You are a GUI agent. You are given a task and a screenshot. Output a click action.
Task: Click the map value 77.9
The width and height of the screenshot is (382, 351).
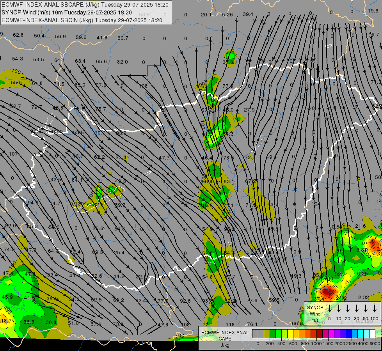pos(228,86)
